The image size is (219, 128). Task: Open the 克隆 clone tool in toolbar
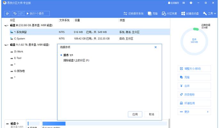point(153,13)
